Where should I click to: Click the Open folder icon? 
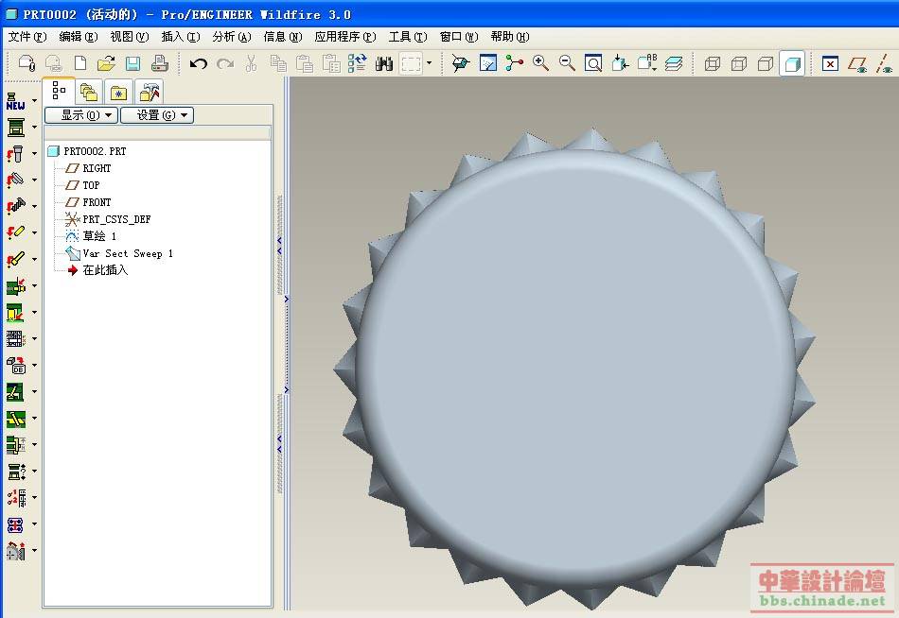[x=106, y=63]
